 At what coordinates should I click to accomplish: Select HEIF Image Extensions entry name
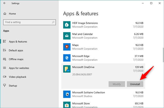[x=85, y=23]
